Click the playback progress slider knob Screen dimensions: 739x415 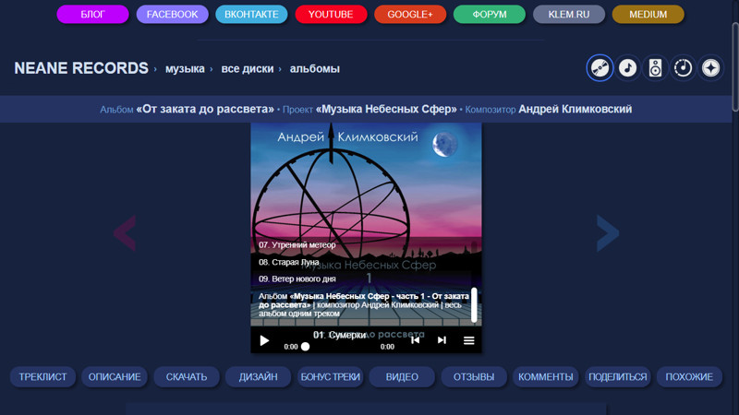[x=306, y=347]
